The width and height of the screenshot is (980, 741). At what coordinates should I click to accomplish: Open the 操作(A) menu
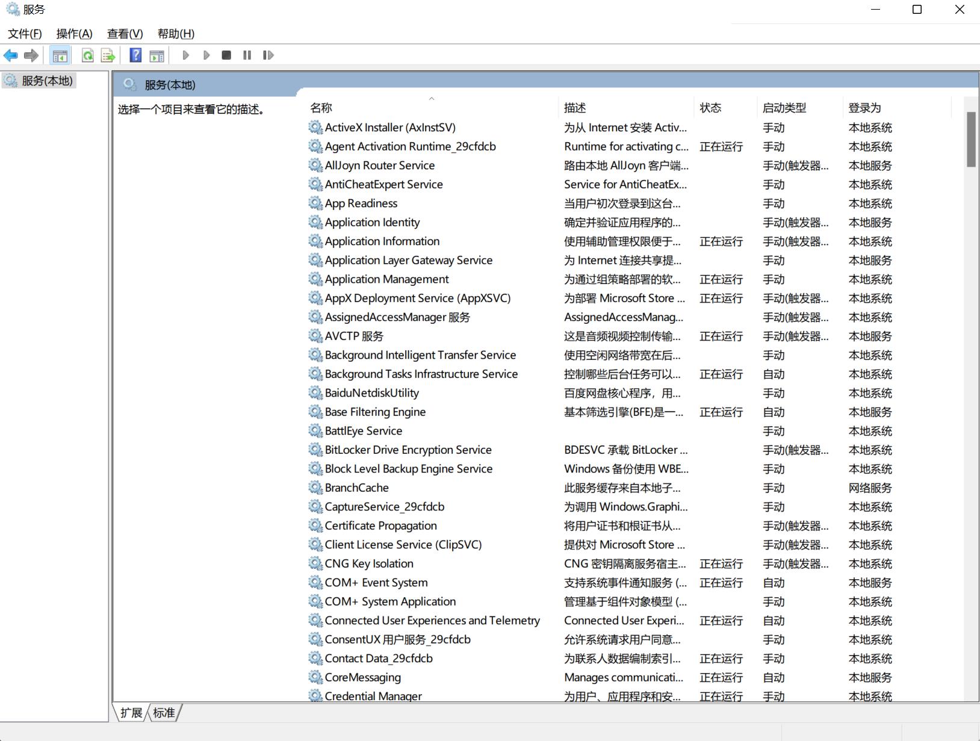[x=74, y=34]
